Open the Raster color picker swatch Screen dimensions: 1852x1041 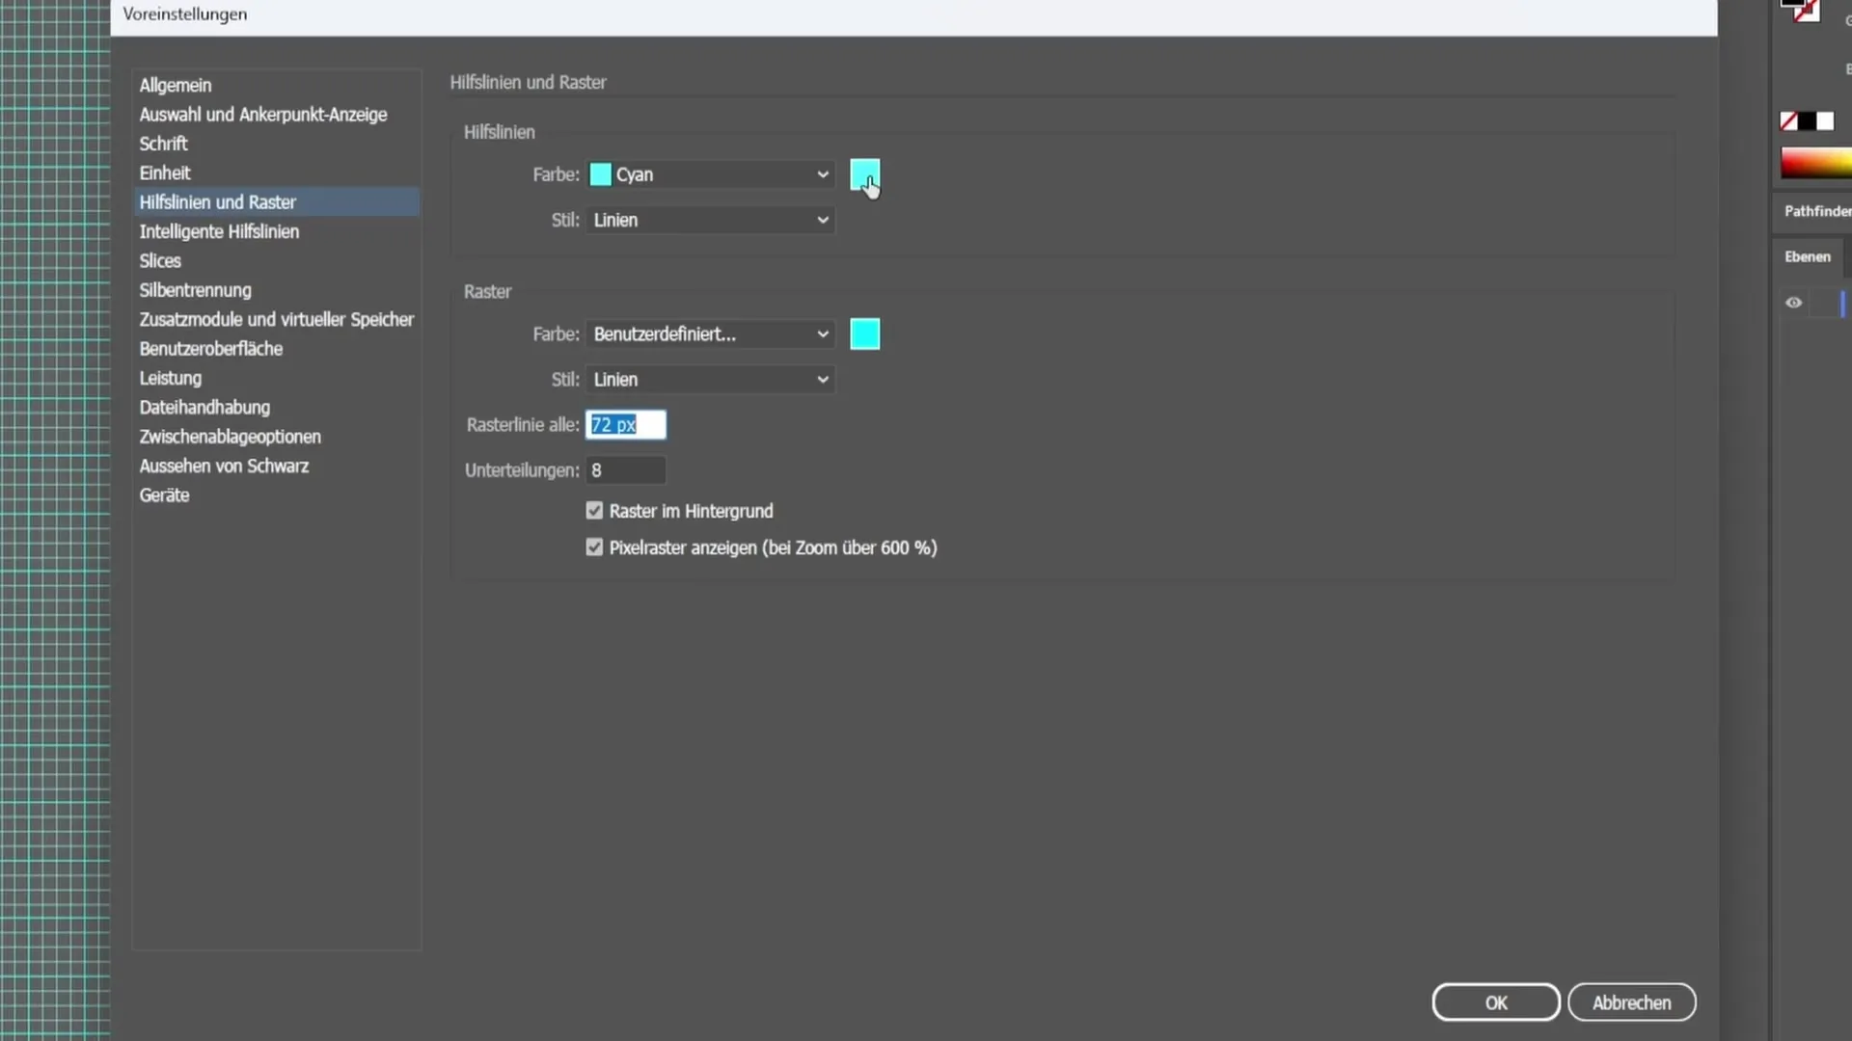pos(864,334)
